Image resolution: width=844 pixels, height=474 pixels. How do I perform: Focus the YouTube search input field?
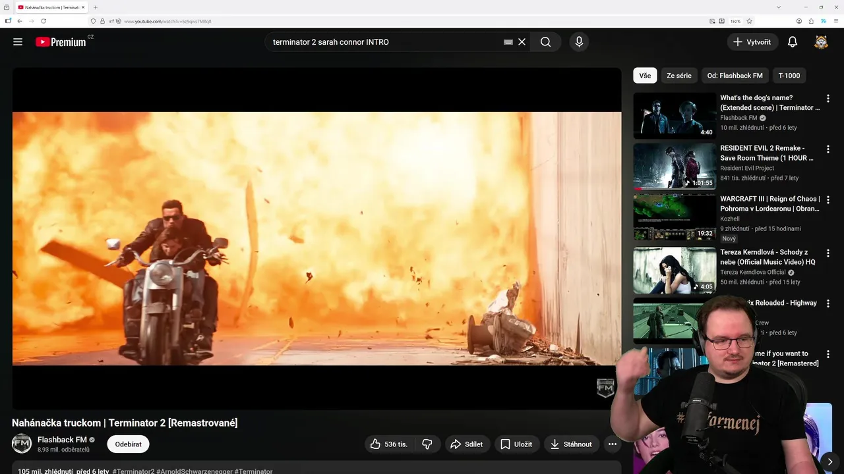(x=386, y=41)
